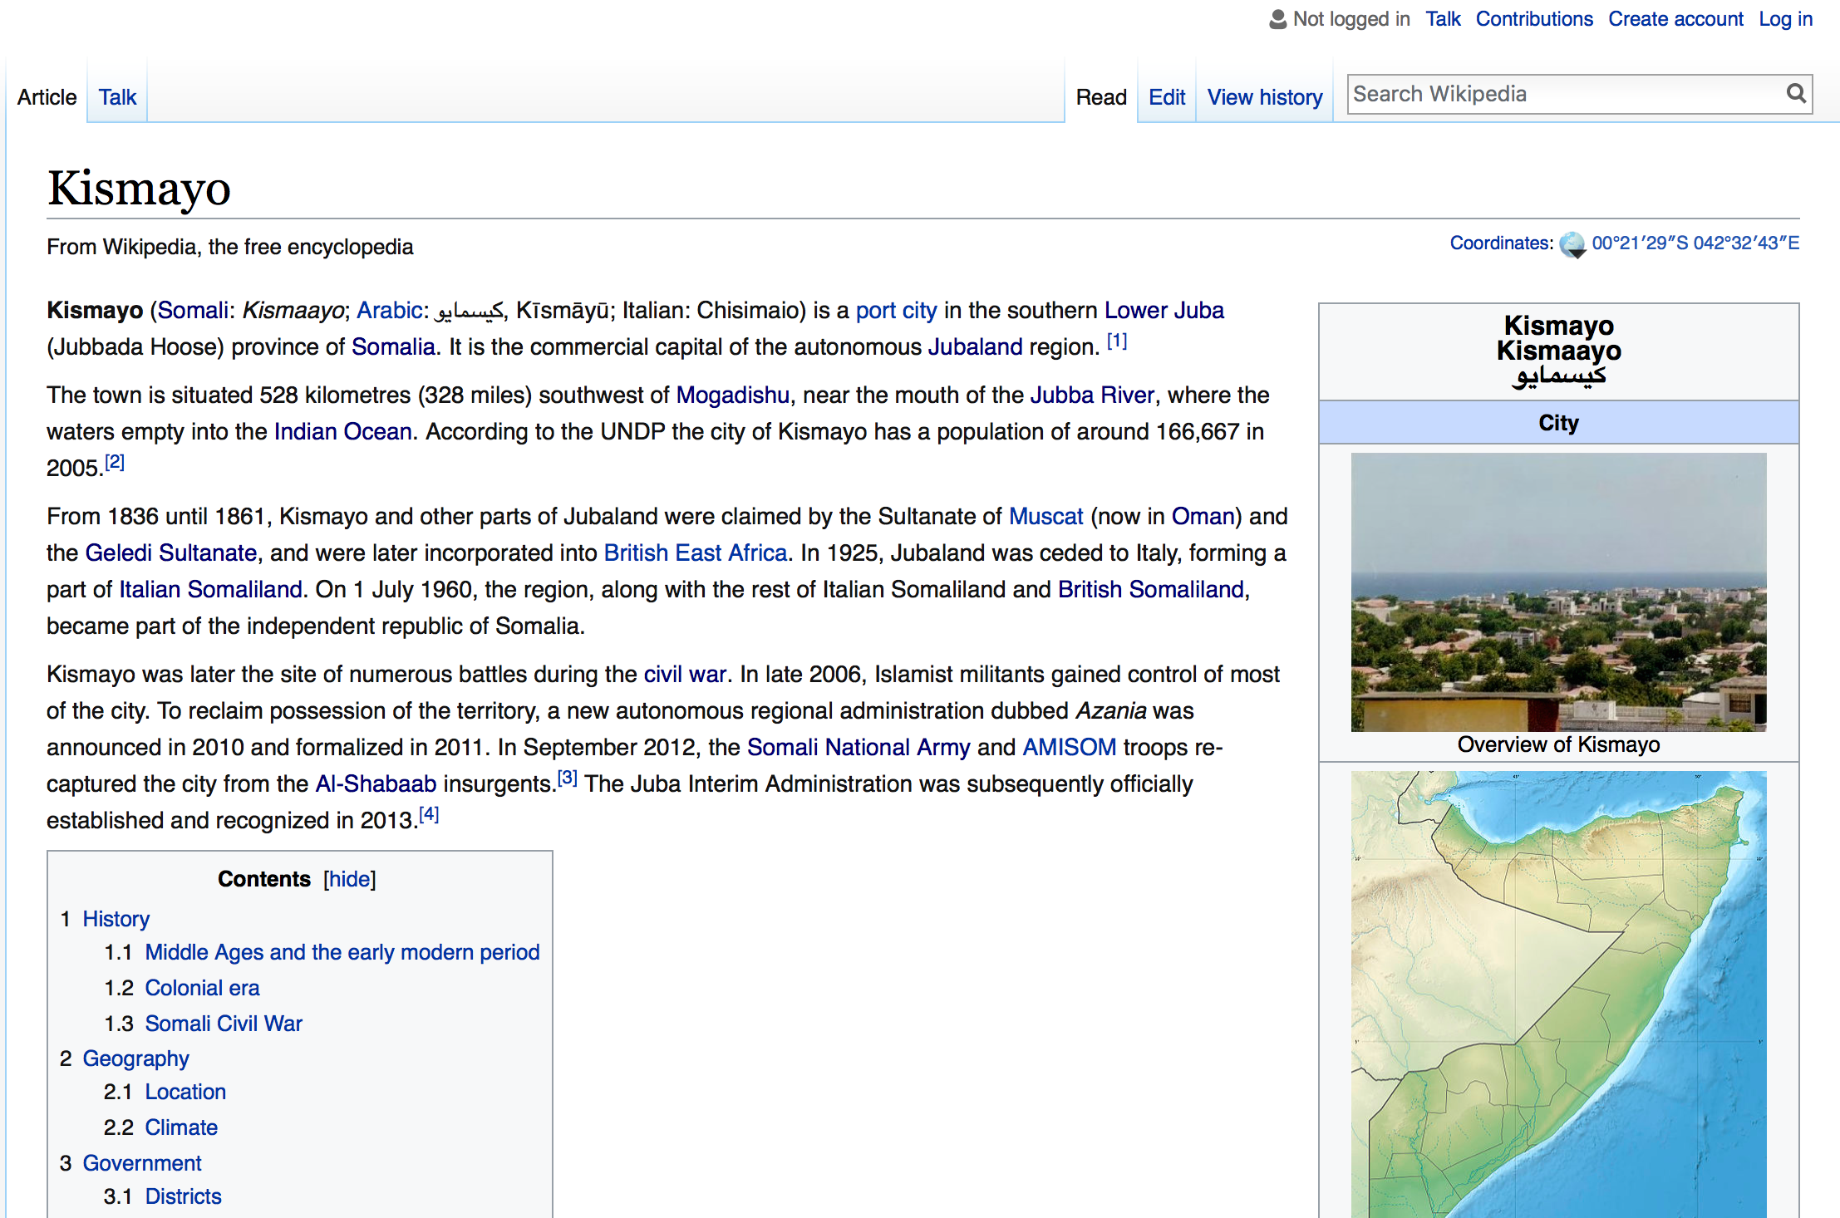Click the search magnifier icon
This screenshot has width=1840, height=1218.
pos(1796,93)
